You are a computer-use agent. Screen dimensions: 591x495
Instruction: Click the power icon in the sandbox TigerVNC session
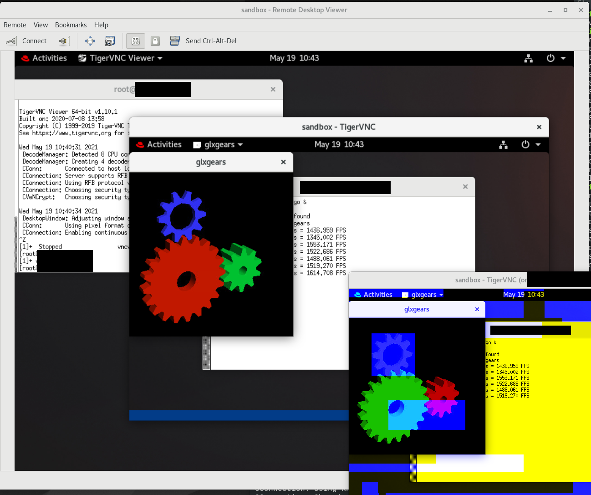[525, 144]
